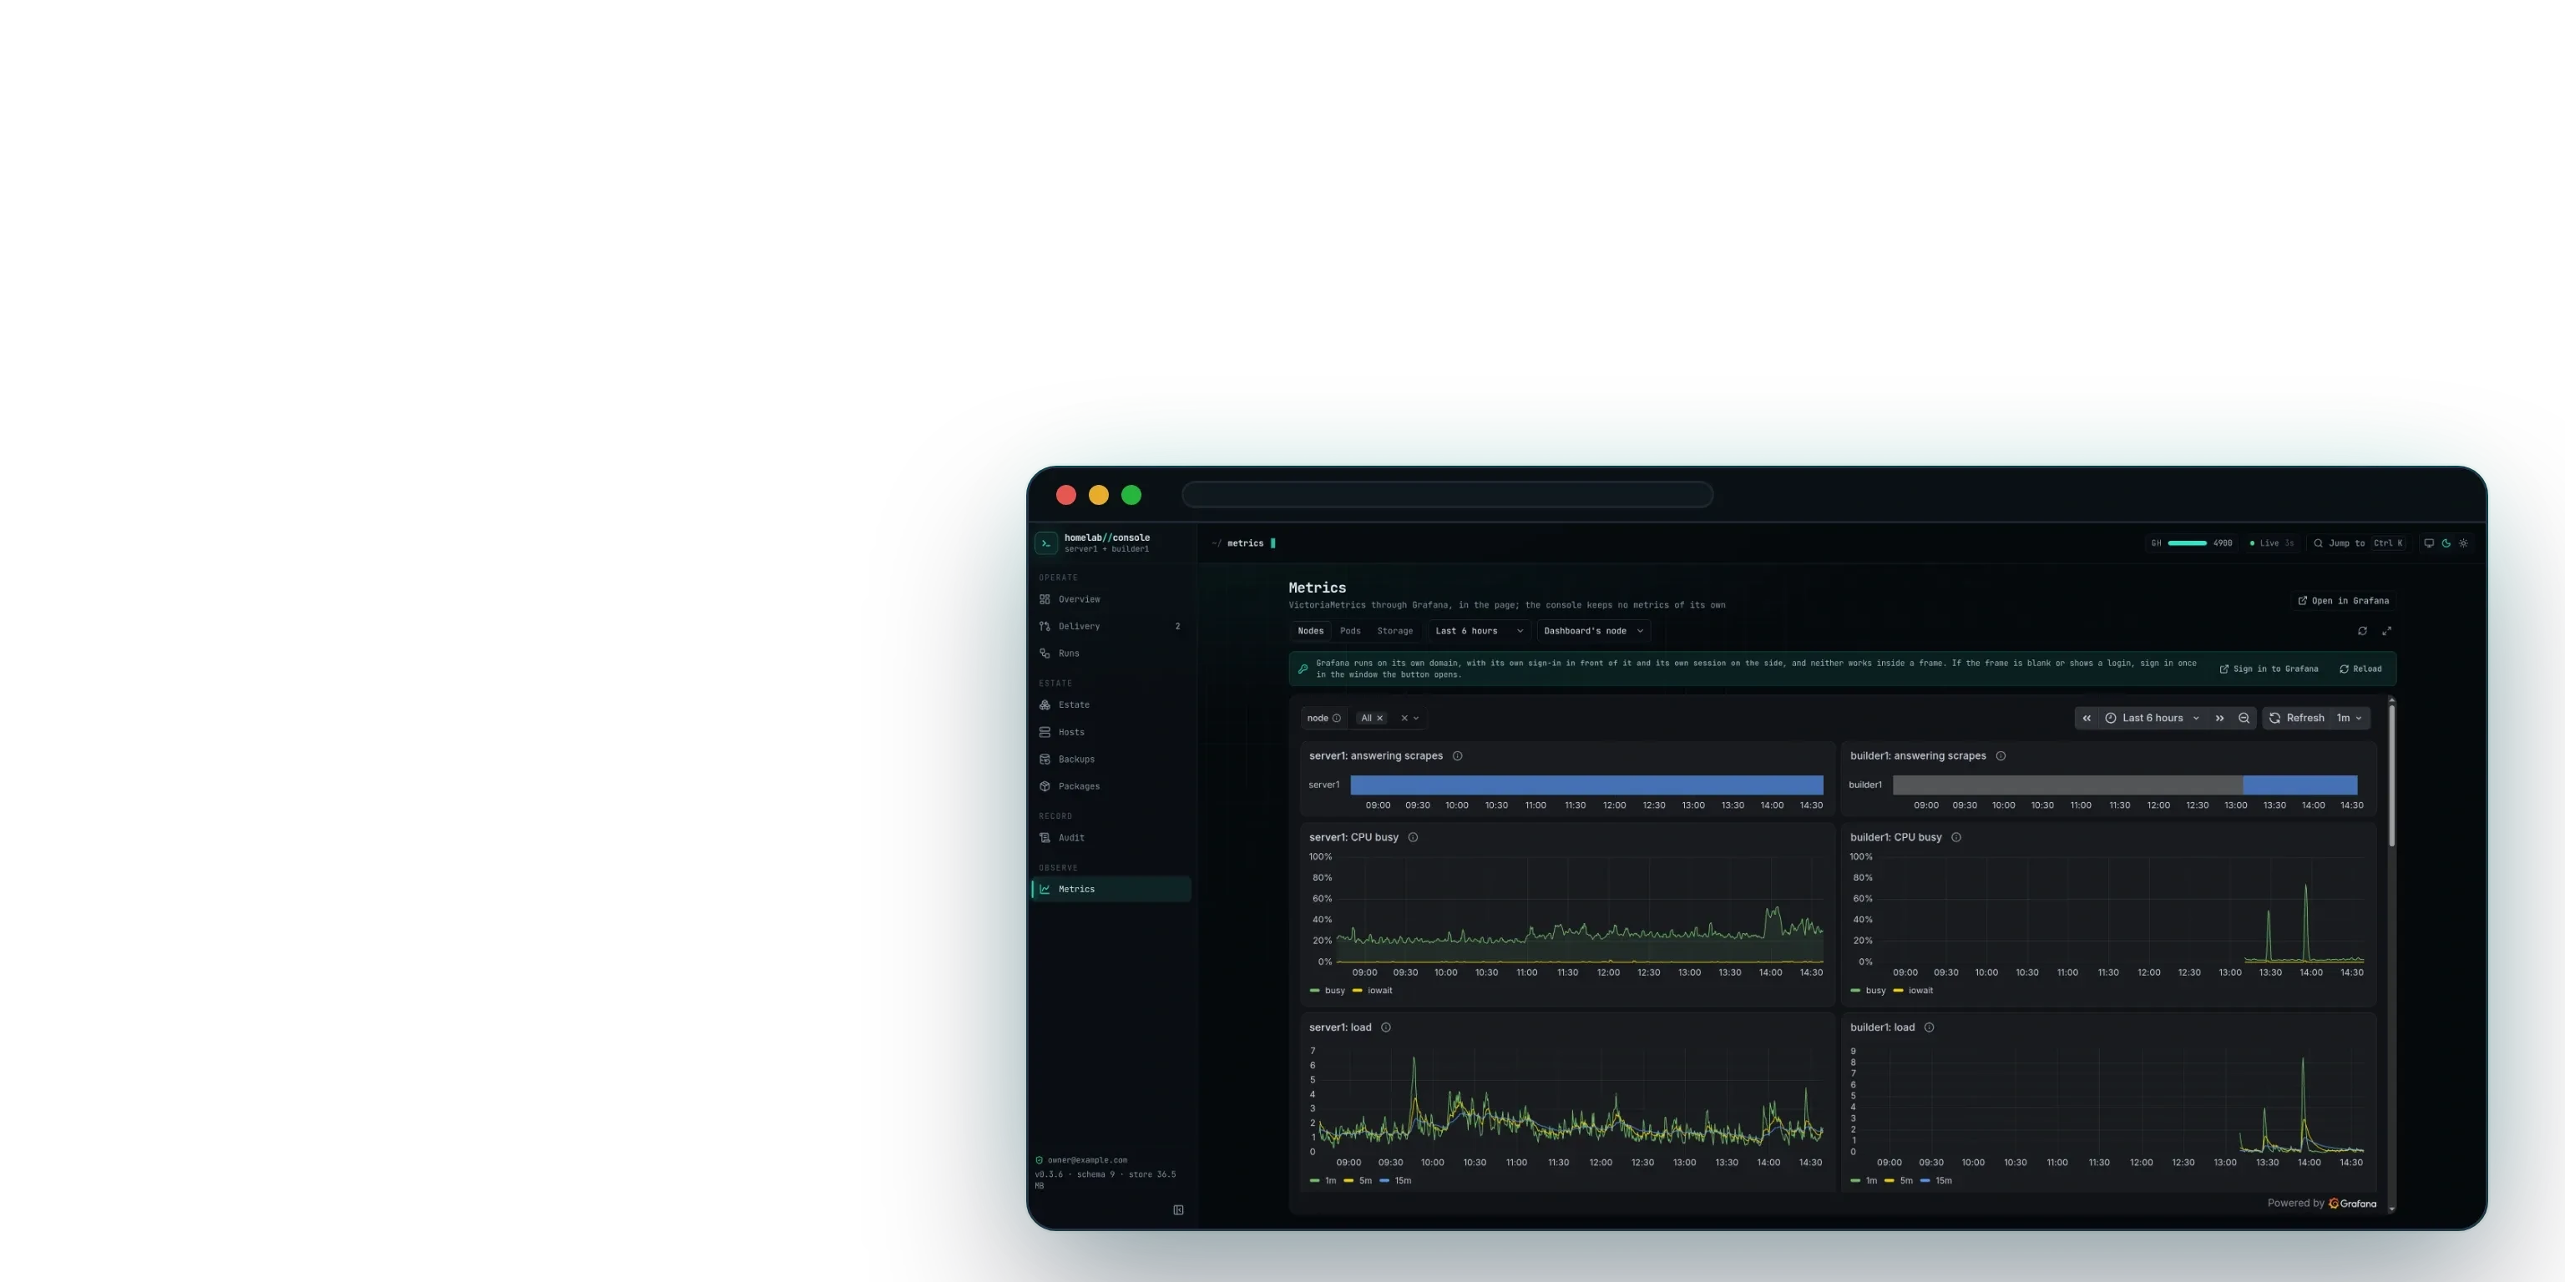Image resolution: width=2565 pixels, height=1282 pixels.
Task: Open the Audit sidebar item
Action: click(x=1111, y=838)
